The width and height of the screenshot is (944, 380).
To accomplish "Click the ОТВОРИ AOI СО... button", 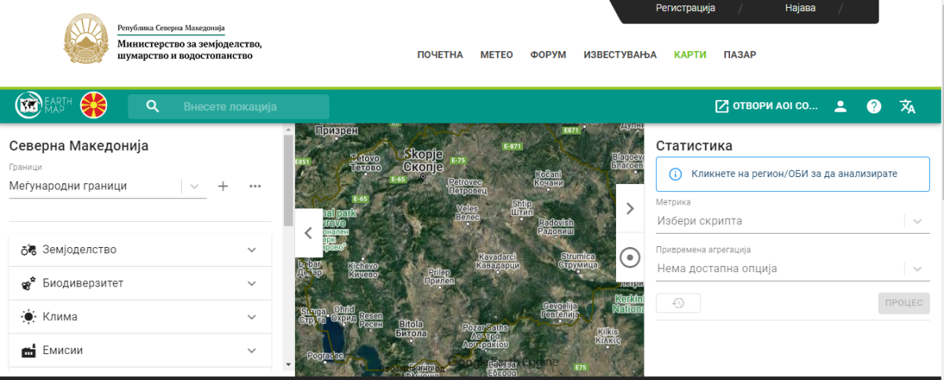I will click(x=766, y=106).
